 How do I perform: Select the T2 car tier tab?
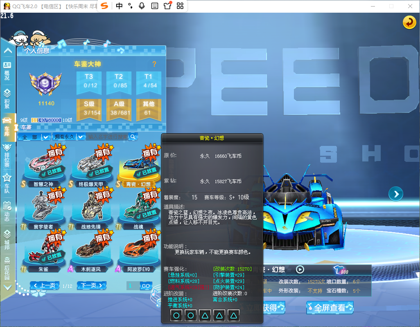119,83
